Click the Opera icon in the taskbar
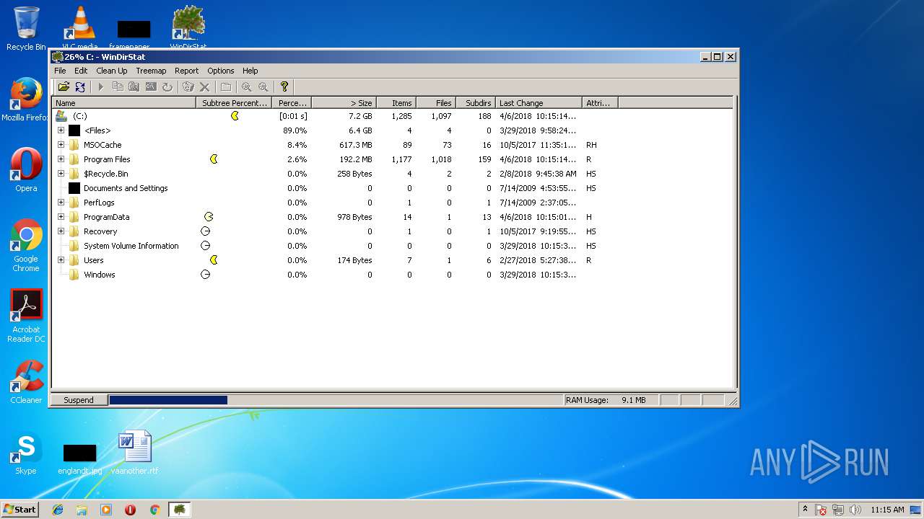The image size is (924, 519). (x=130, y=510)
